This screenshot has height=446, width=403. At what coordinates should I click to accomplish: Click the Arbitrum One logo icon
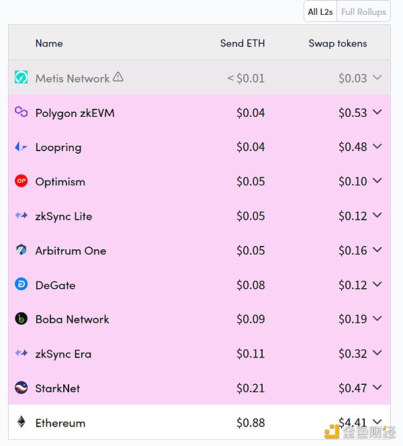(21, 250)
